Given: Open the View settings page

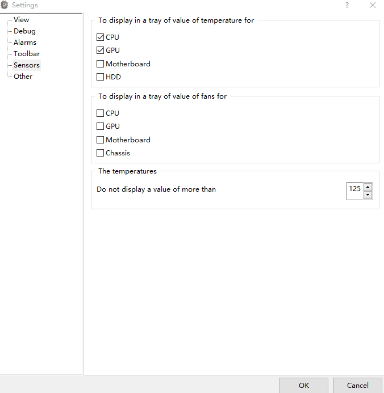Looking at the screenshot, I should (22, 19).
